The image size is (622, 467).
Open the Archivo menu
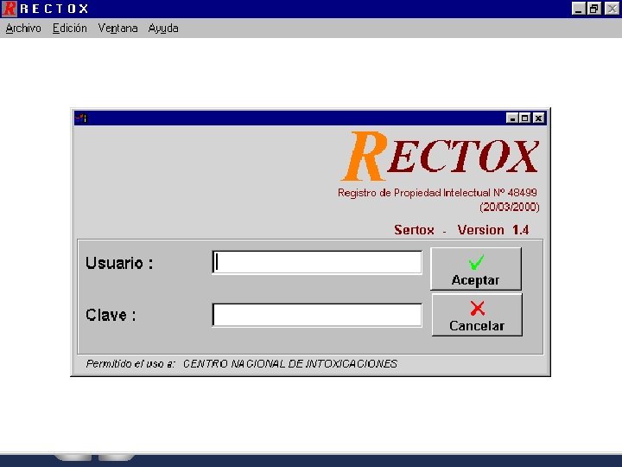point(23,29)
